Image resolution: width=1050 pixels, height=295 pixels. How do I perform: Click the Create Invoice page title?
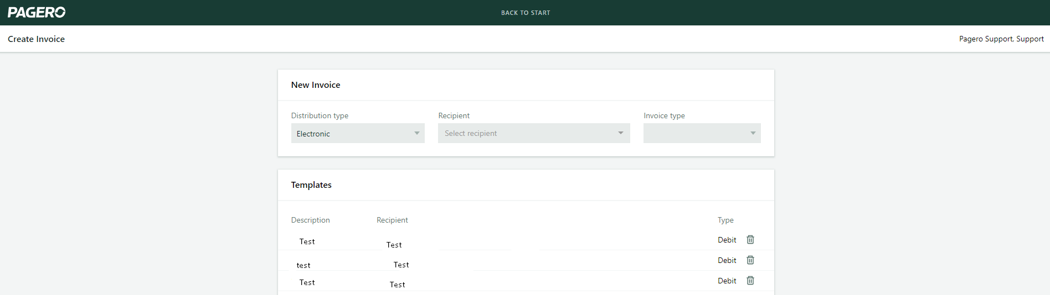[x=36, y=39]
